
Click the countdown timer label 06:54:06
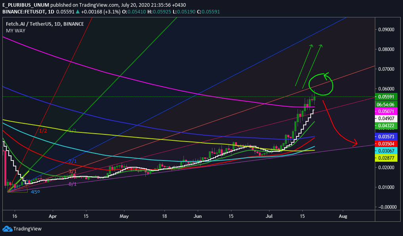click(x=386, y=104)
